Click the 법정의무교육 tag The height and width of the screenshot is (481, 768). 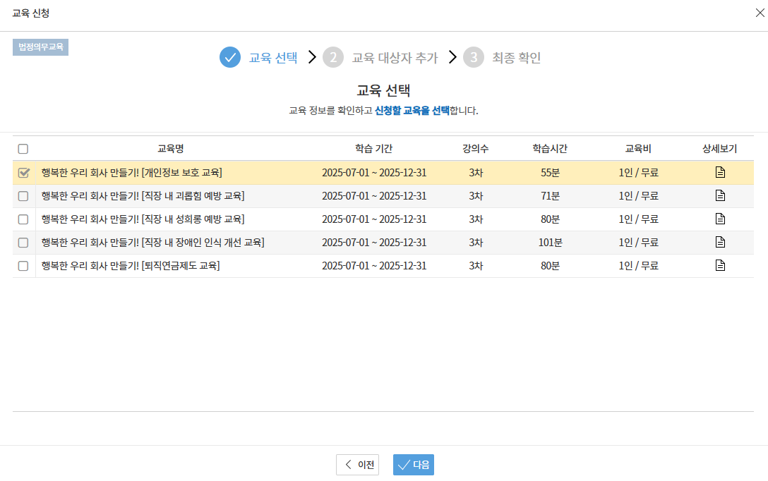(40, 47)
